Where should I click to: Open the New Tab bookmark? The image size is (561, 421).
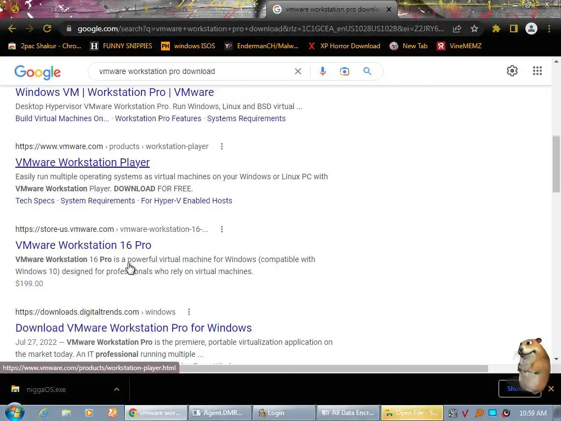[x=409, y=46]
